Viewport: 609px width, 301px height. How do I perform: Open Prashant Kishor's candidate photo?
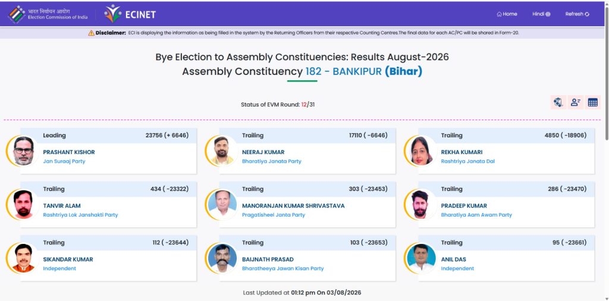(23, 151)
